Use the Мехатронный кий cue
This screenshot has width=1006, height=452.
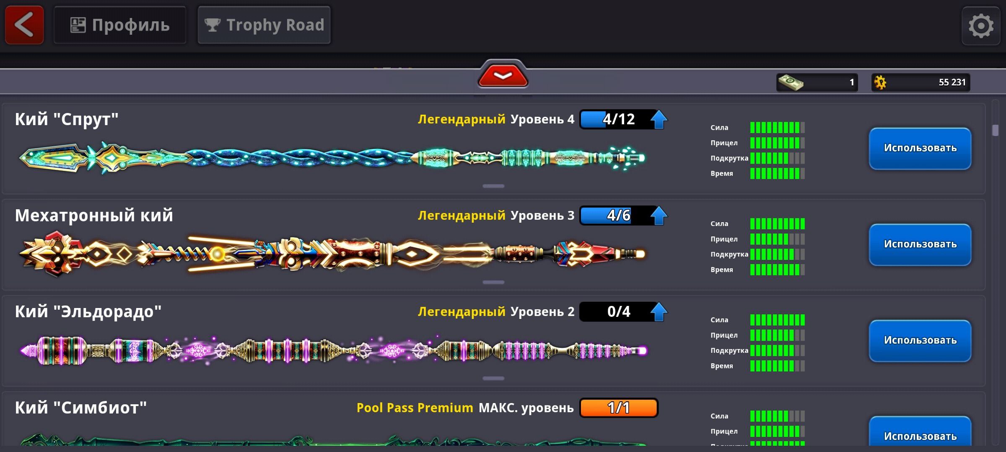coord(920,245)
